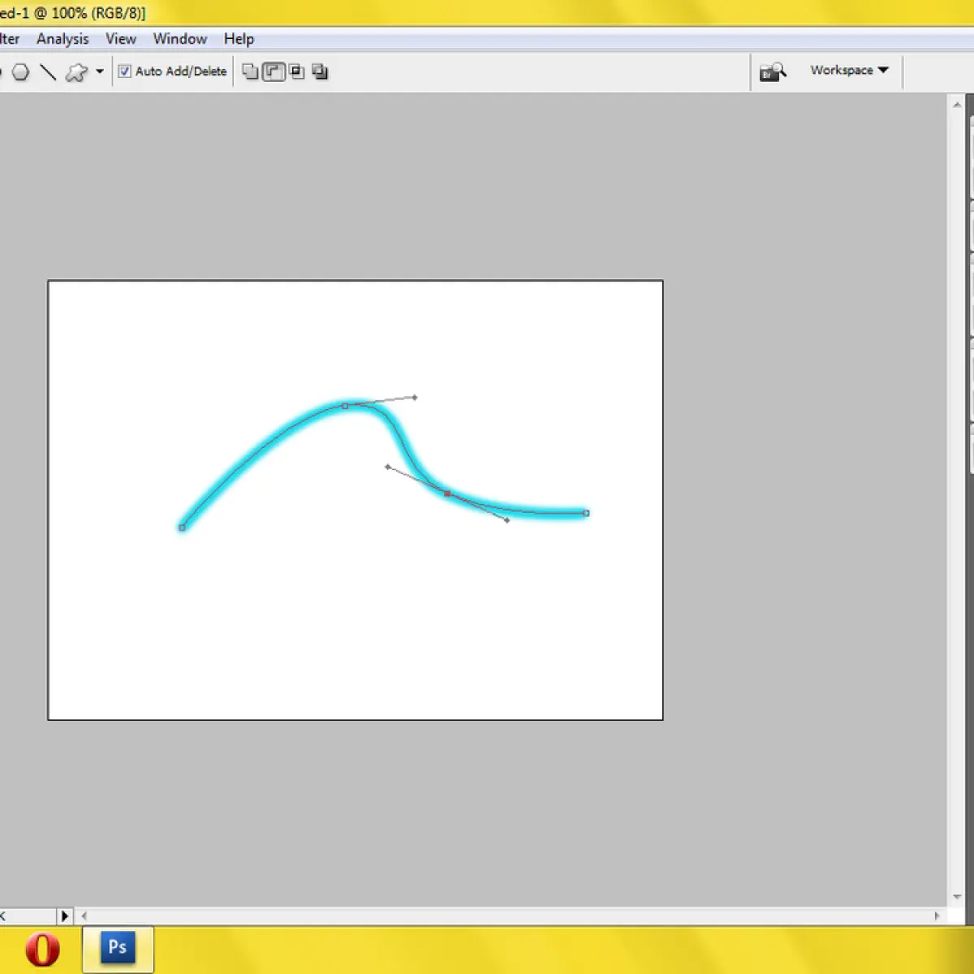974x974 pixels.
Task: Open the View menu
Action: click(x=121, y=39)
